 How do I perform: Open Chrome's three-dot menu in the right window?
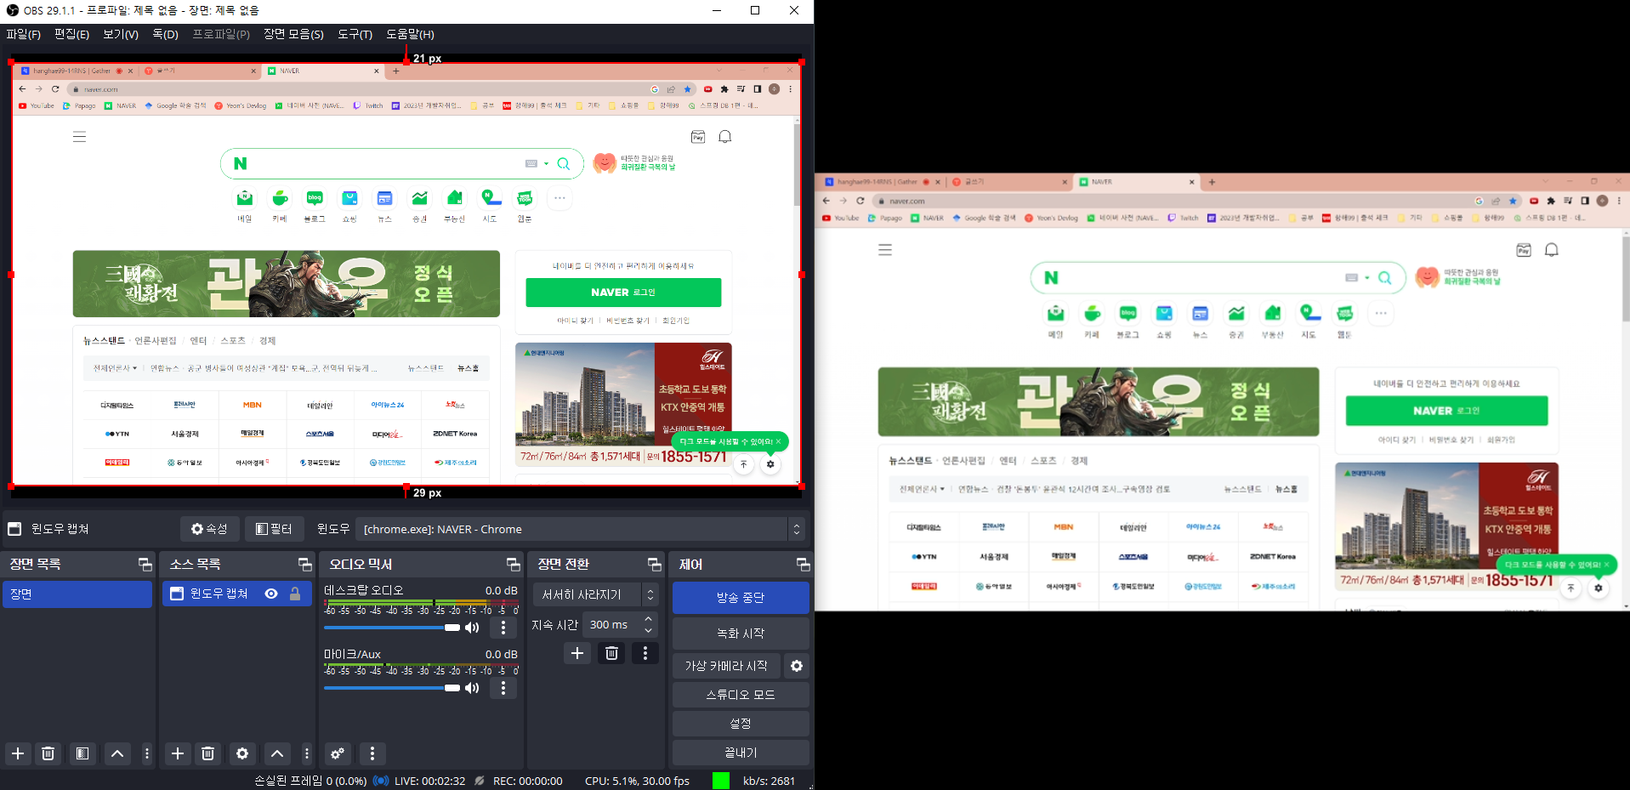coord(1619,202)
